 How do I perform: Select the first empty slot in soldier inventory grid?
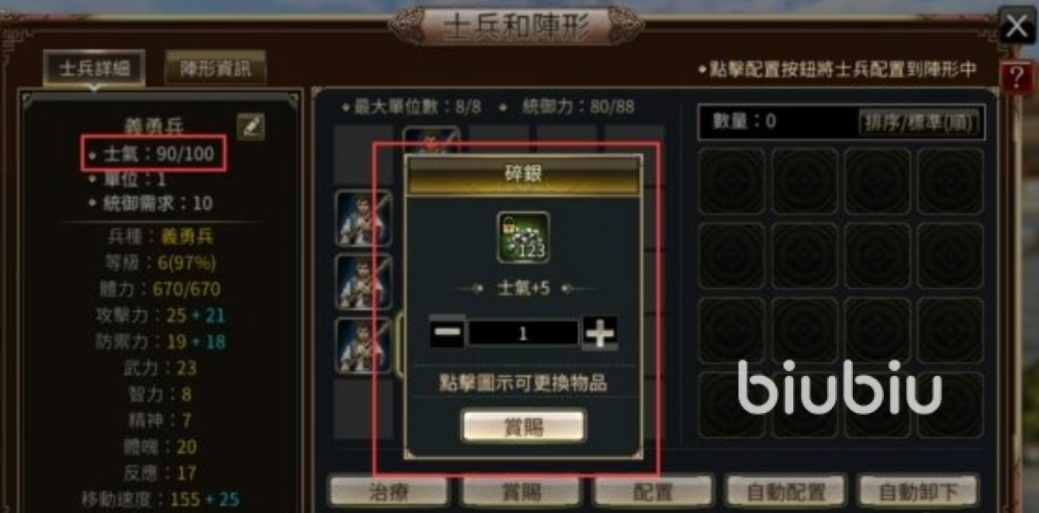[x=731, y=181]
